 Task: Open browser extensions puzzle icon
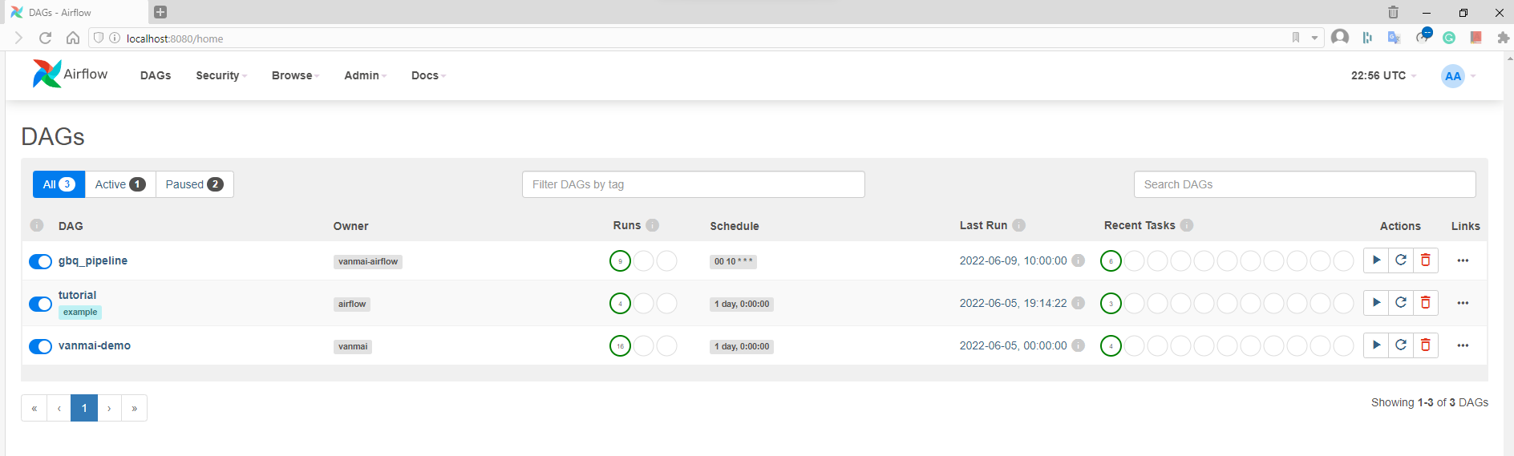pos(1504,38)
